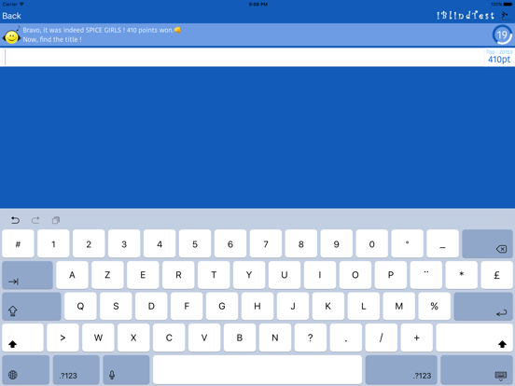Tap the right .?123 key
The width and height of the screenshot is (515, 386).
(x=401, y=369)
